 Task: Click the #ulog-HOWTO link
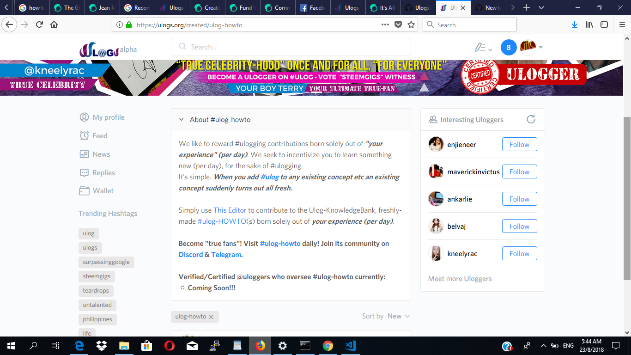coord(222,221)
